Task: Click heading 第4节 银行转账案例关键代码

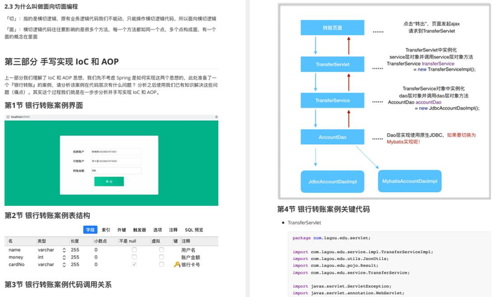Action: [324, 209]
